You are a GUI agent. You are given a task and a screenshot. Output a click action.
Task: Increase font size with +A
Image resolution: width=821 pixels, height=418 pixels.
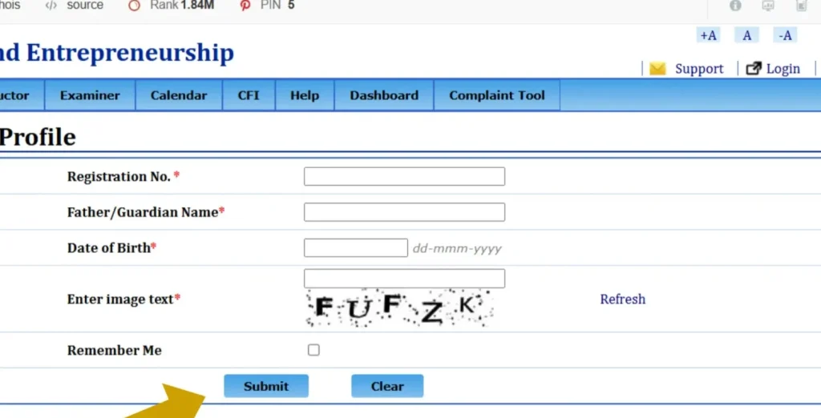[x=709, y=35]
